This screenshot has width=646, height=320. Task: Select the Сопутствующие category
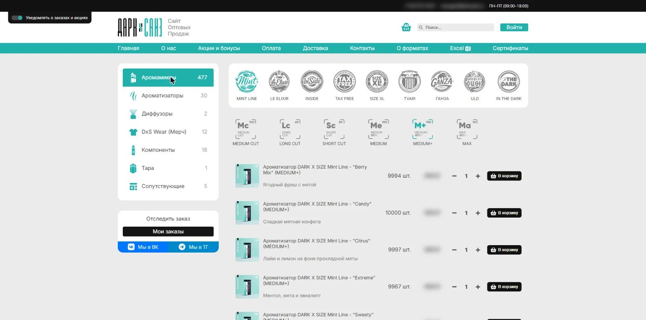pos(168,186)
